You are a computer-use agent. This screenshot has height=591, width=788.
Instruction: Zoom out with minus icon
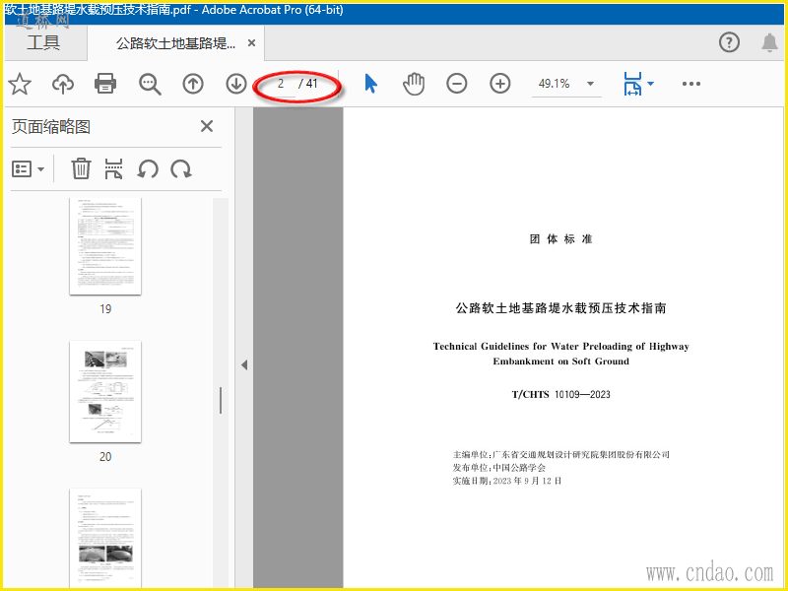(456, 84)
